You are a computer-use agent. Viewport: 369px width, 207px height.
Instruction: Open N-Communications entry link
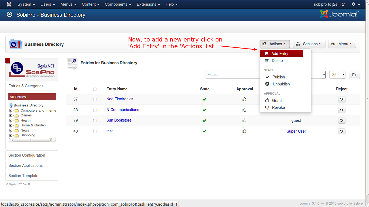point(123,110)
